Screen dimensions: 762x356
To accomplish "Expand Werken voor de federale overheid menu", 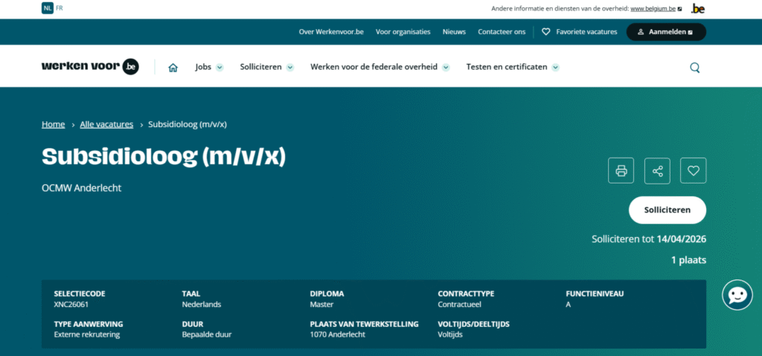I will click(x=380, y=67).
